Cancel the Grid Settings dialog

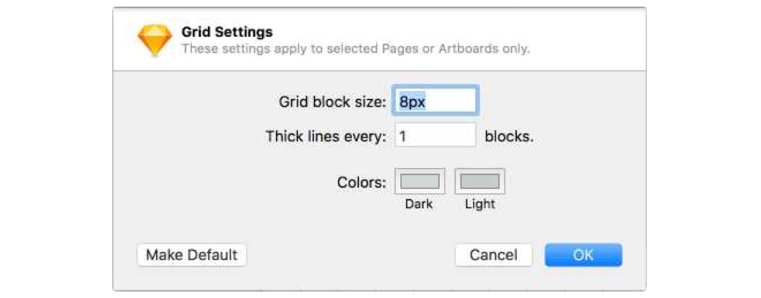point(493,255)
